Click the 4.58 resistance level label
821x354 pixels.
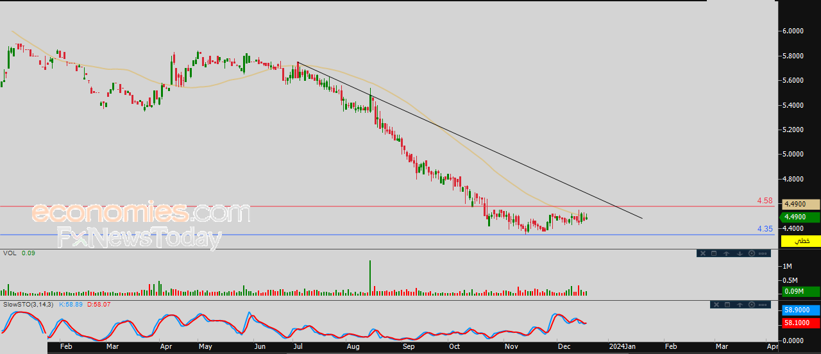(765, 201)
